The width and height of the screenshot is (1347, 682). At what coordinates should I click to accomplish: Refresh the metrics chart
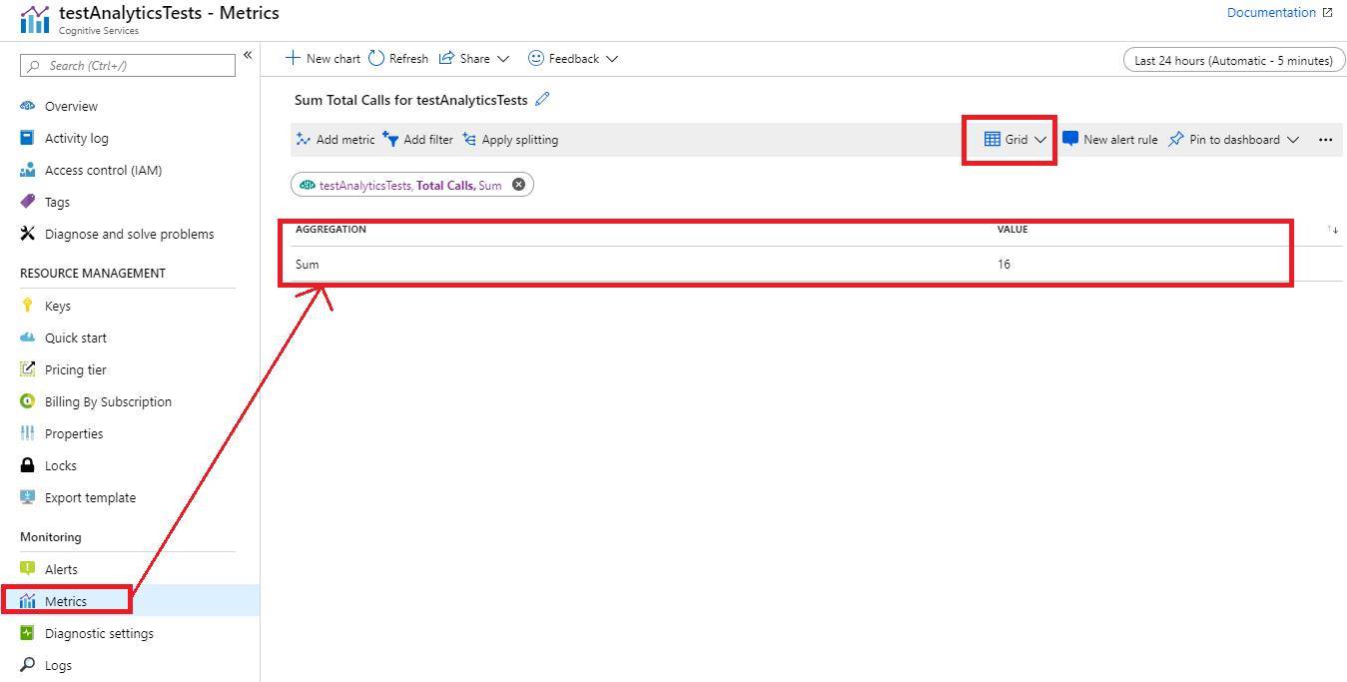pyautogui.click(x=398, y=59)
